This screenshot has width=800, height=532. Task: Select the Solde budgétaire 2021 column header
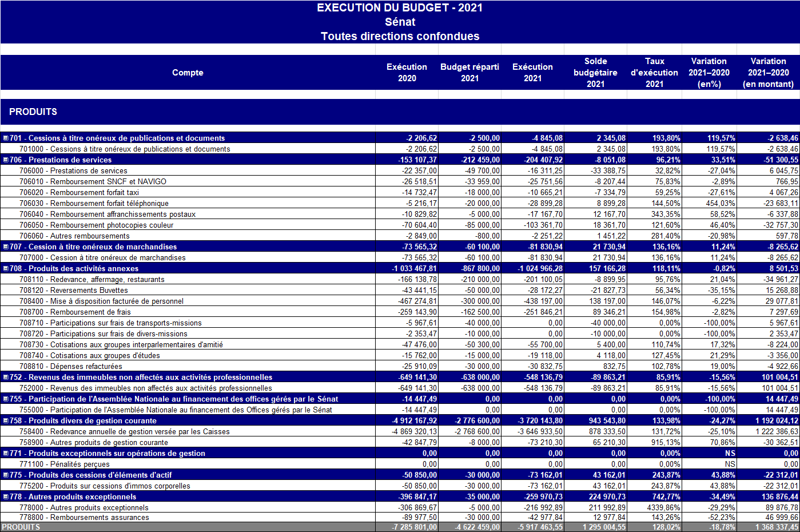(x=595, y=73)
